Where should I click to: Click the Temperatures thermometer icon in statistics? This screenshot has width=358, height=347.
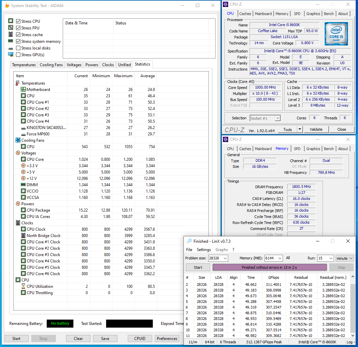18,83
